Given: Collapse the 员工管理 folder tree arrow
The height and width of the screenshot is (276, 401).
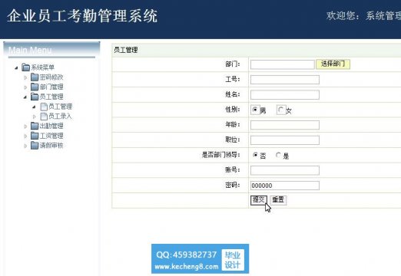Looking at the screenshot, I should 25,97.
